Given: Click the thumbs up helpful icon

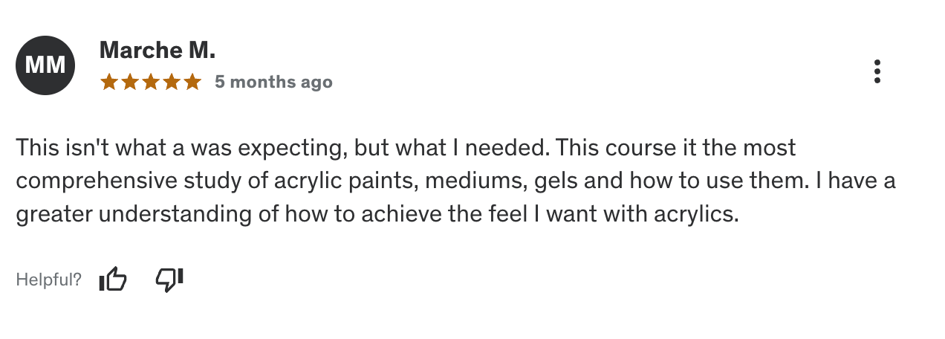Looking at the screenshot, I should click(113, 280).
